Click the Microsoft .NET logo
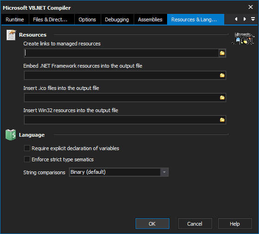Image resolution: width=259 pixels, height=234 pixels. tap(244, 38)
